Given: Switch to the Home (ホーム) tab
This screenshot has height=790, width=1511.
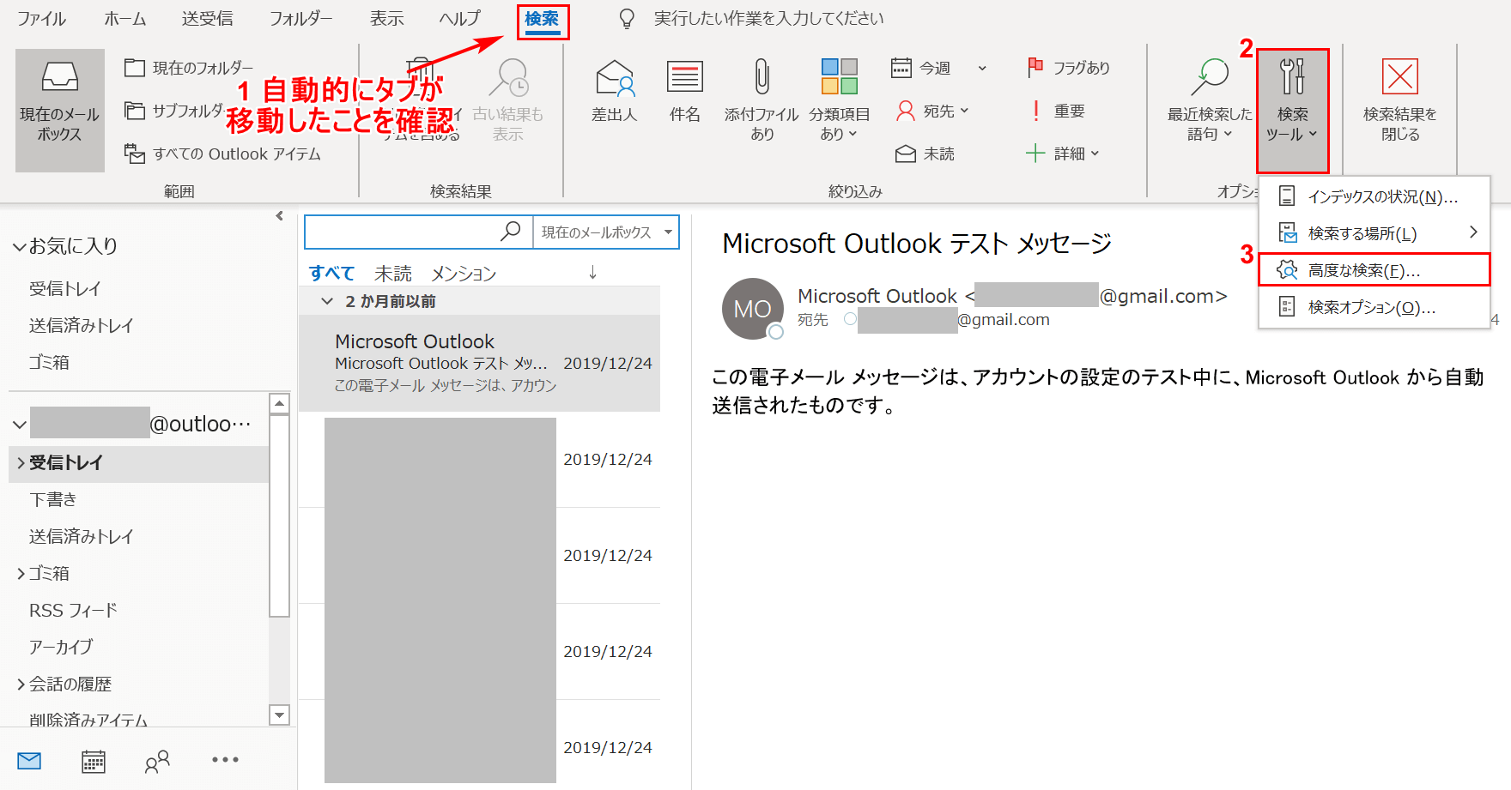Looking at the screenshot, I should pos(124,18).
